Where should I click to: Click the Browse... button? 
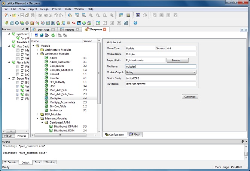coord(177,60)
